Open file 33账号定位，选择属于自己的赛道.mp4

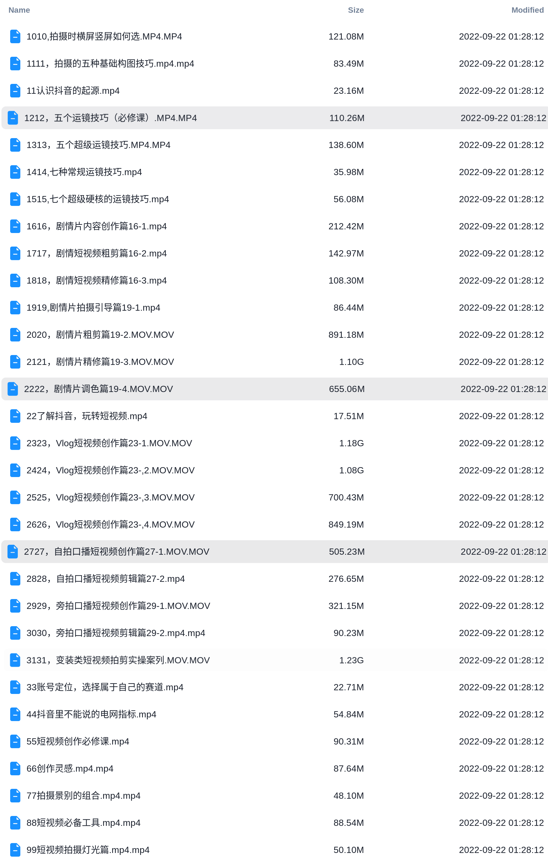tap(105, 687)
